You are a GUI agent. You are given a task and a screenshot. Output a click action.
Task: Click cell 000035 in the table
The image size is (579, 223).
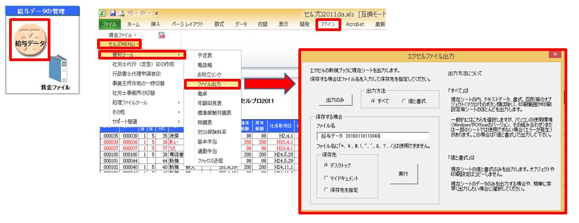pos(109,136)
